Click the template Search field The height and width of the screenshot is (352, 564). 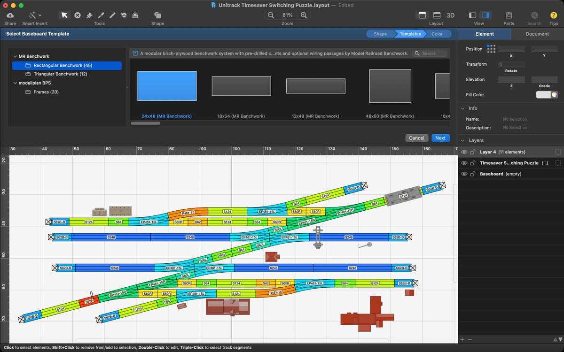coord(430,54)
